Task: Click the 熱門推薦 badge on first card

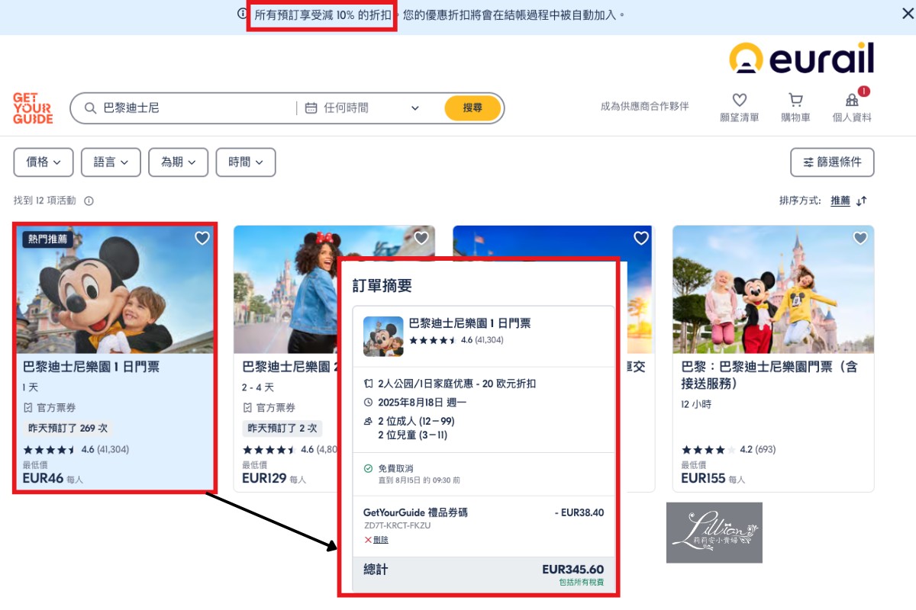Action: [48, 239]
